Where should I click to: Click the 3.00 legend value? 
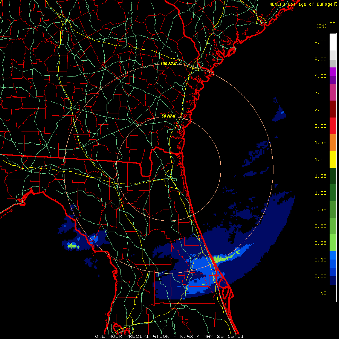tap(321, 93)
